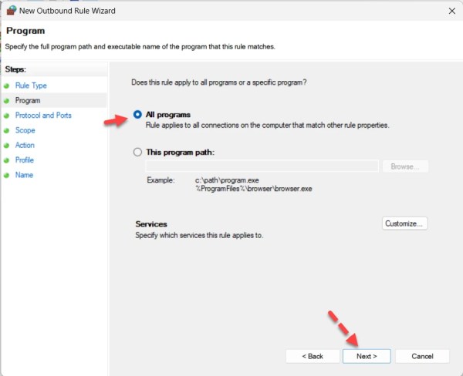
Task: Click green bullet beside Program step
Action: pos(7,101)
